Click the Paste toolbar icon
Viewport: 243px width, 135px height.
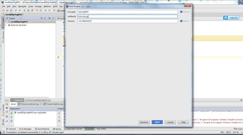click(32, 10)
